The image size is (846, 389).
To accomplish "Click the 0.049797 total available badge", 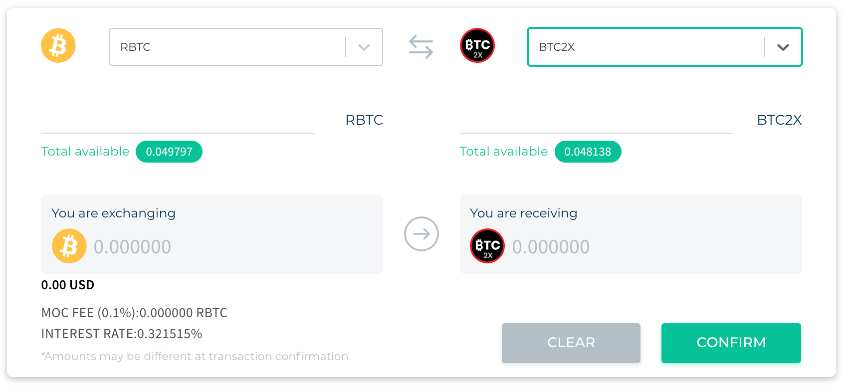I will pyautogui.click(x=169, y=152).
